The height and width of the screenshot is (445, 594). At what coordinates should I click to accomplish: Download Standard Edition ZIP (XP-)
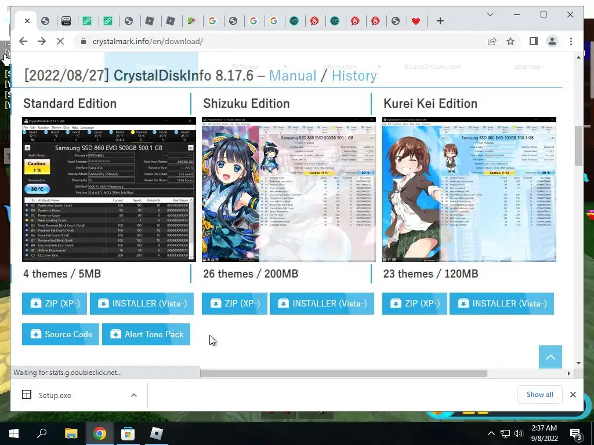coord(55,304)
